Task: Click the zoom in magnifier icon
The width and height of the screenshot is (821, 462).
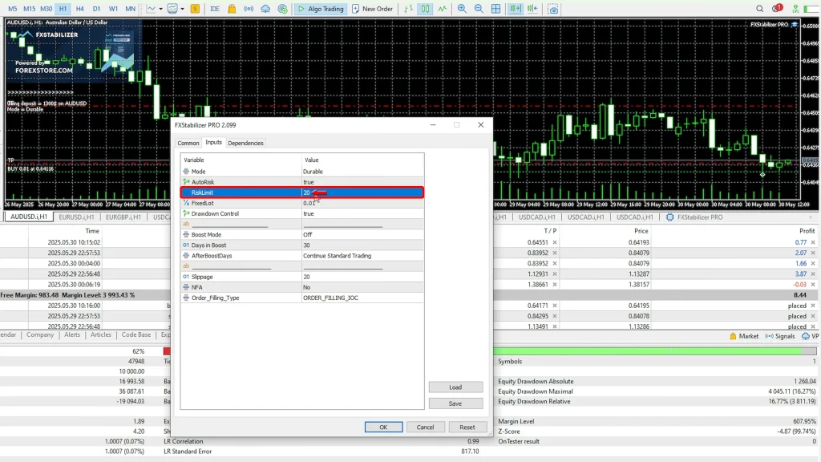Action: 461,9
